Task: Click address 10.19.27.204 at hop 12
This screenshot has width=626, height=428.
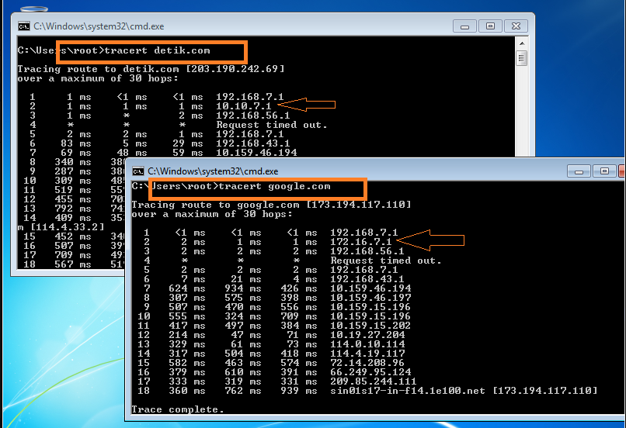Action: point(367,335)
